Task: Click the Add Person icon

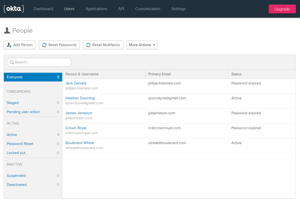Action: point(9,45)
